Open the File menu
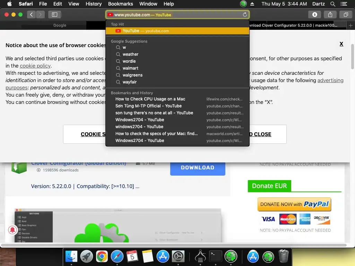Screen dimensions: 355x266 pos(43,4)
